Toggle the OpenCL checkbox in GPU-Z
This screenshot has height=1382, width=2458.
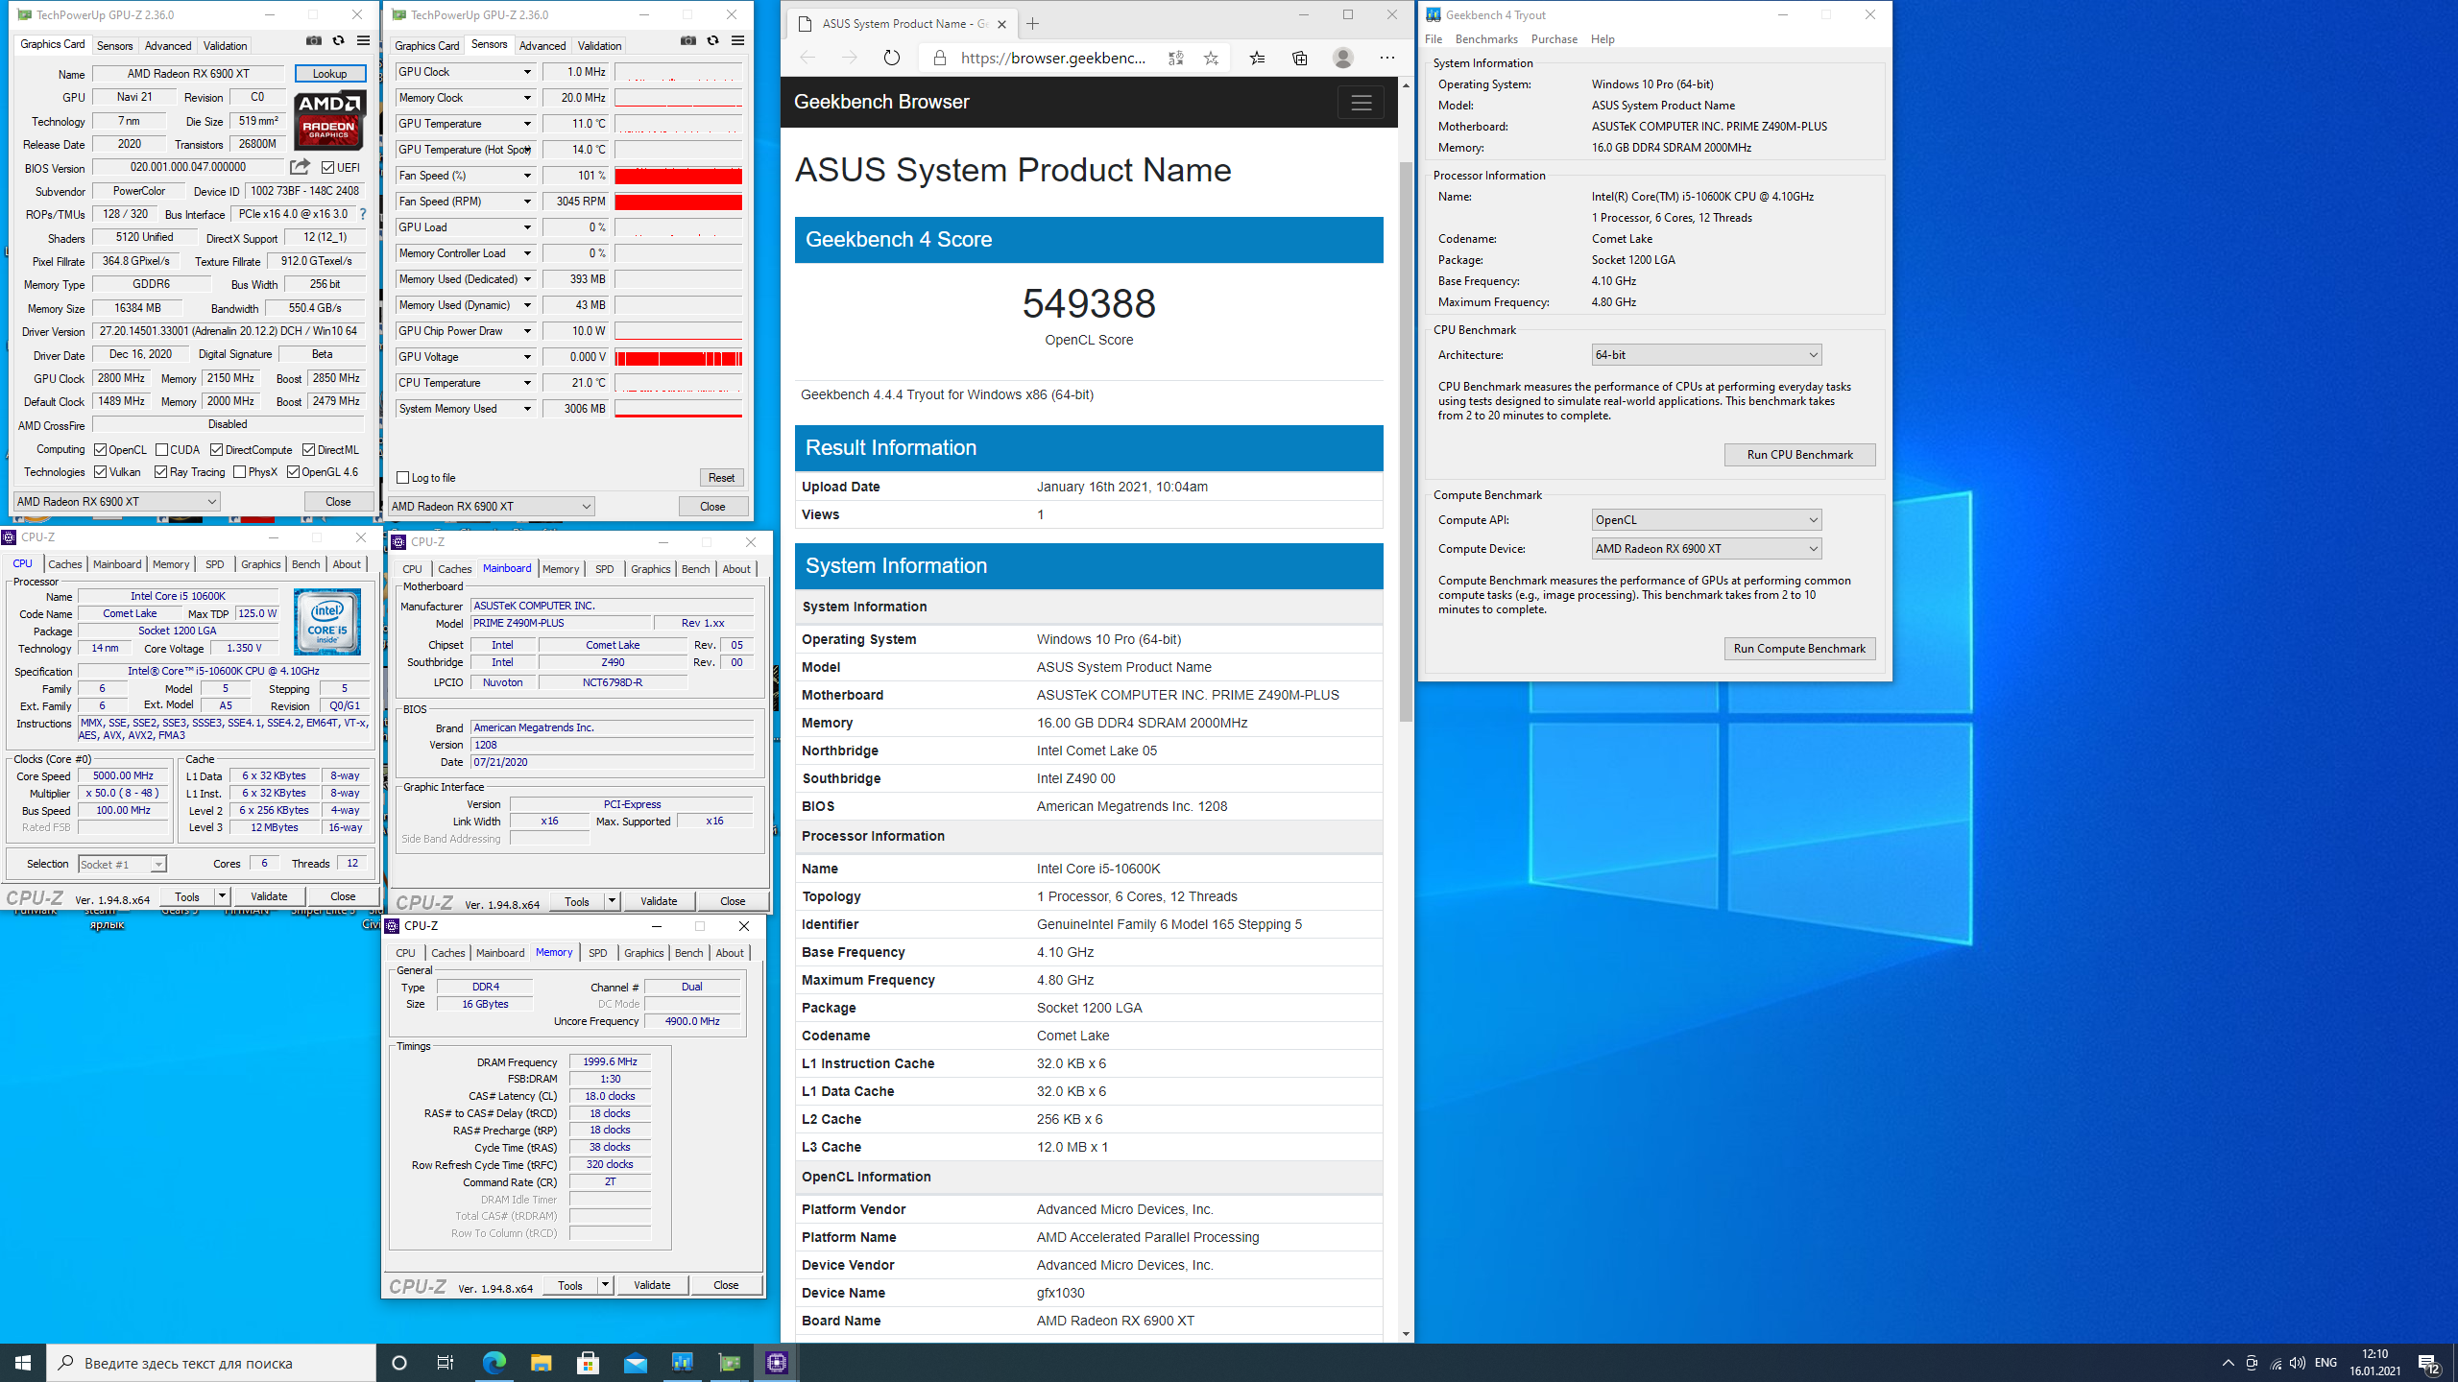[x=101, y=450]
